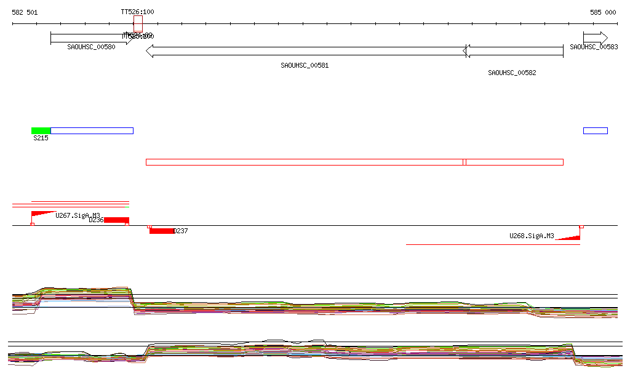Click the long red outlined SAOUHSC_00581 rectangle
The image size is (630, 376).
(x=305, y=162)
